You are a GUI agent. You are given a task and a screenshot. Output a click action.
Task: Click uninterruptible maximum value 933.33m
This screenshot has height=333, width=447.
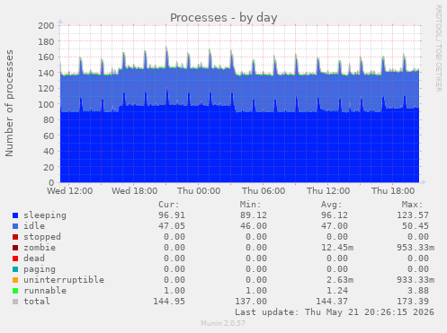[x=416, y=280]
